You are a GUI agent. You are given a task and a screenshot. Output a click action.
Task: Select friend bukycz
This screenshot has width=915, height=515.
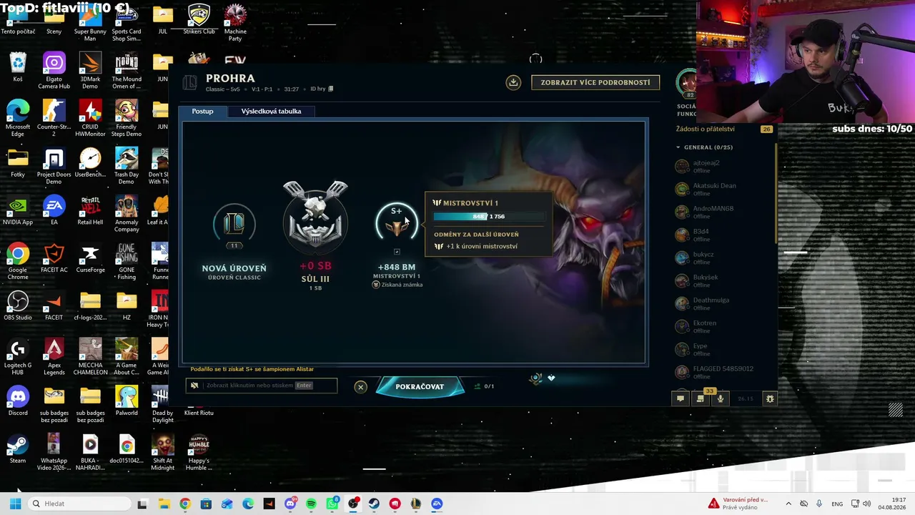point(724,257)
